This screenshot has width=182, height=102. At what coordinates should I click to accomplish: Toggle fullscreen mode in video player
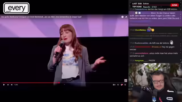click(x=125, y=85)
